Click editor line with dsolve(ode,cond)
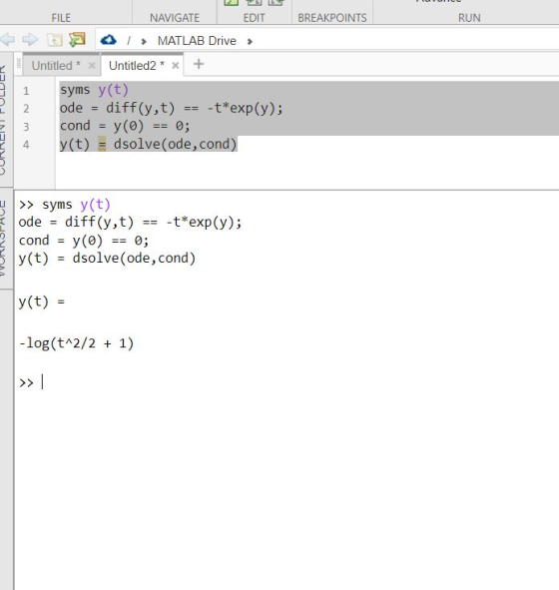 click(x=148, y=144)
